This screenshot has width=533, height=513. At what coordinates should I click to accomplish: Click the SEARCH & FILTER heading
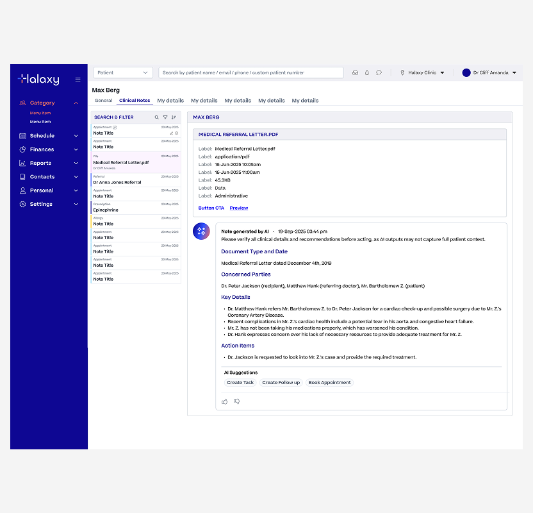[114, 117]
